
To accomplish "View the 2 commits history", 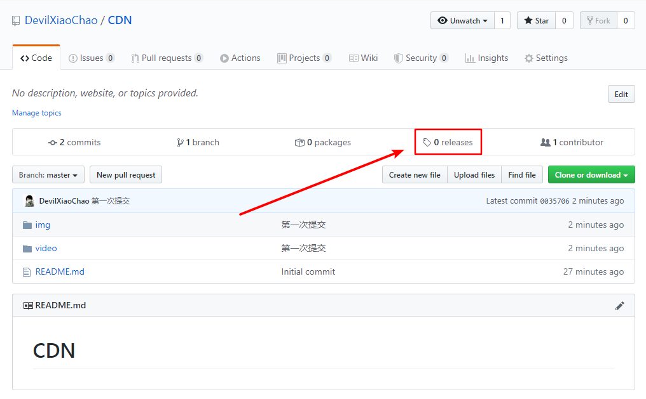I will click(x=75, y=143).
